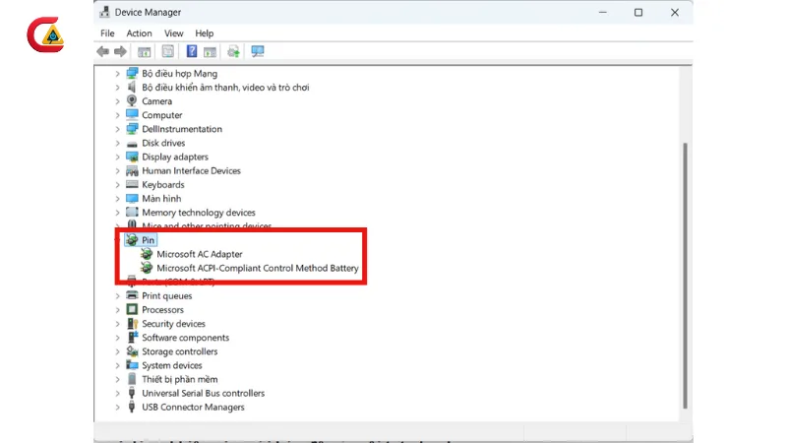
Task: Expand the Human Interface Devices node
Action: [x=118, y=170]
